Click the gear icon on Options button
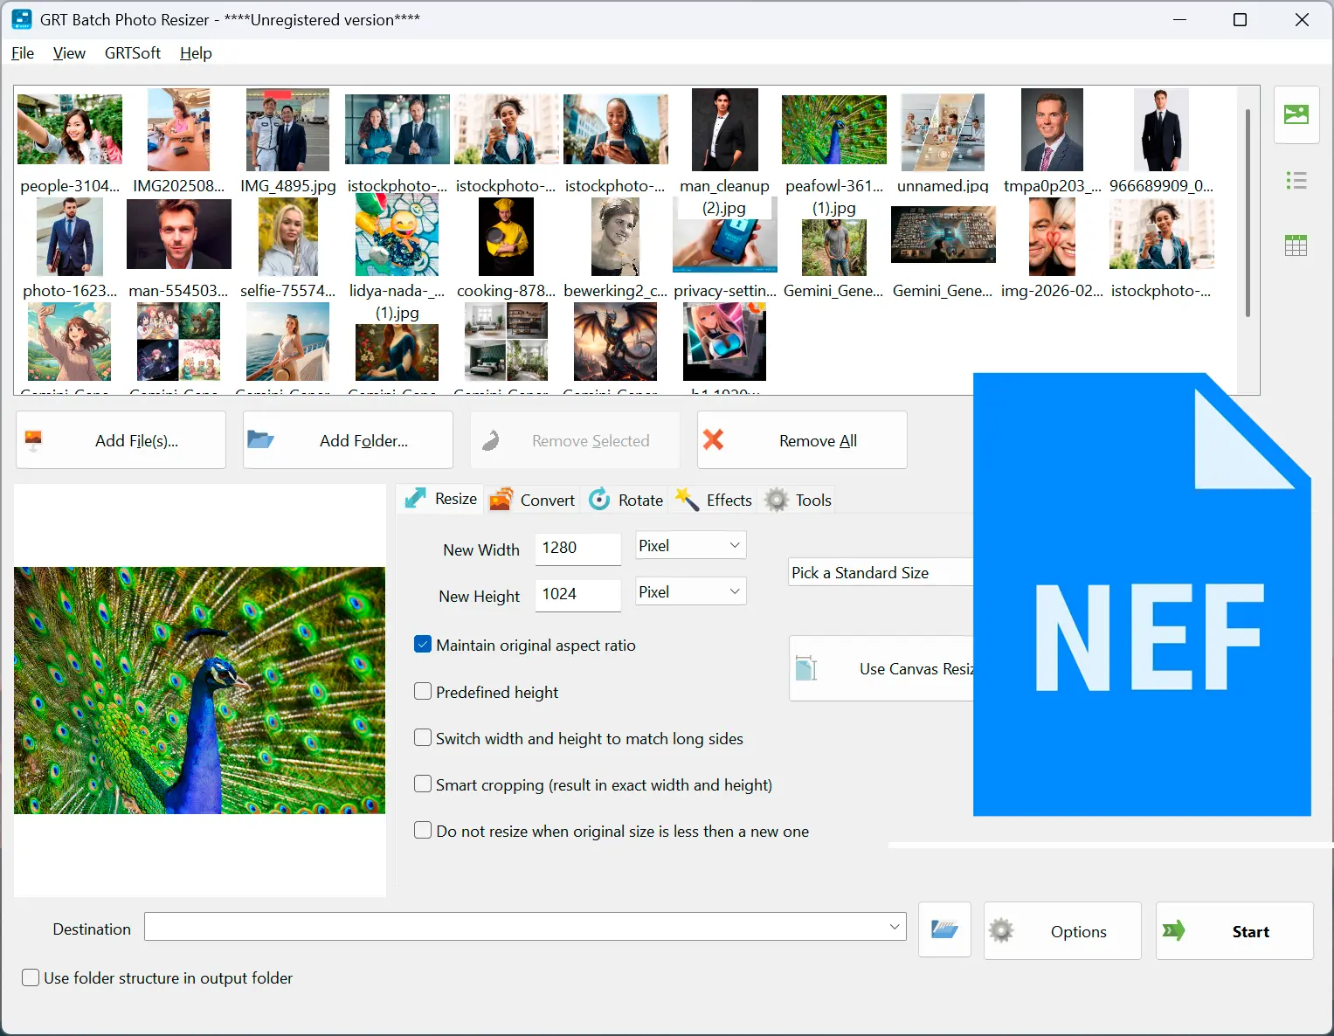 (x=1001, y=931)
